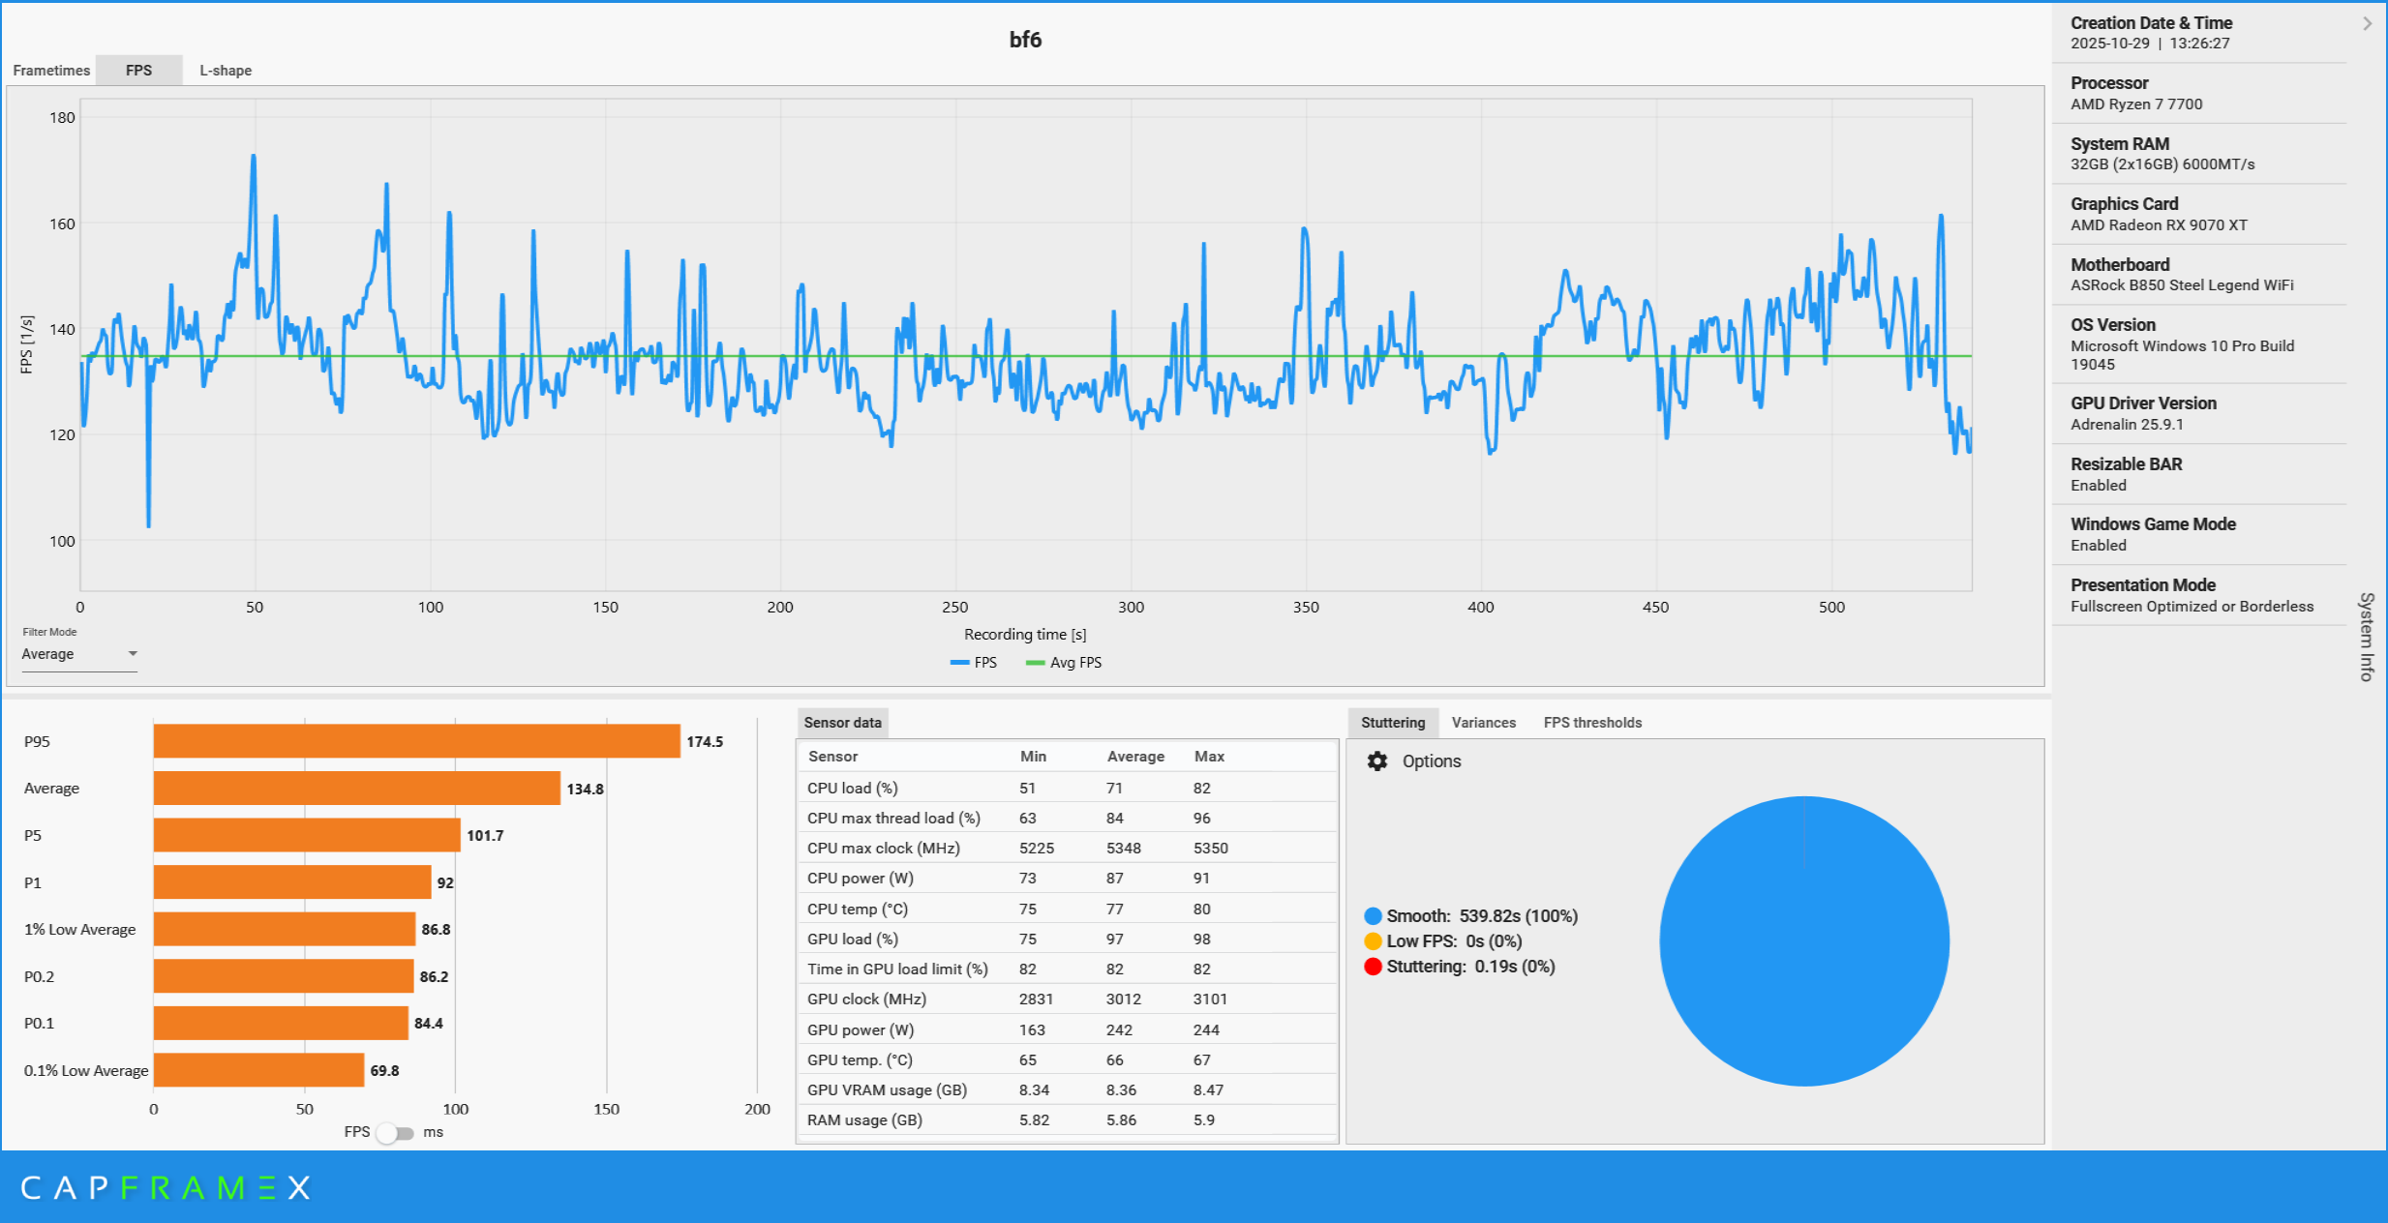Click the red Stuttering legend dot
Viewport: 2388px width, 1223px height.
[x=1373, y=967]
